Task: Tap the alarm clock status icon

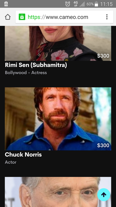Action: [68, 4]
